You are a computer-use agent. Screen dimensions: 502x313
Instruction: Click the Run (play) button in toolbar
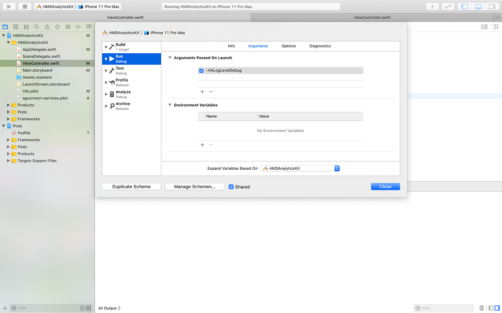coord(9,6)
